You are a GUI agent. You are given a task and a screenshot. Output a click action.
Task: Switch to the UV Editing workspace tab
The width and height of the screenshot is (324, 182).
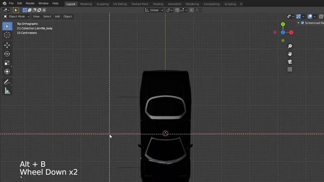120,4
